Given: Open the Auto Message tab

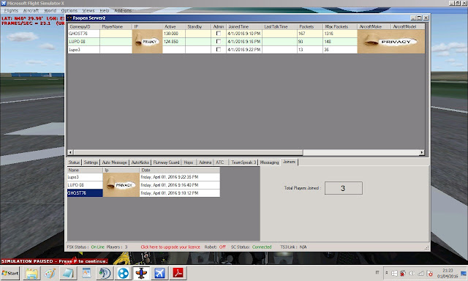Looking at the screenshot, I should (x=115, y=162).
